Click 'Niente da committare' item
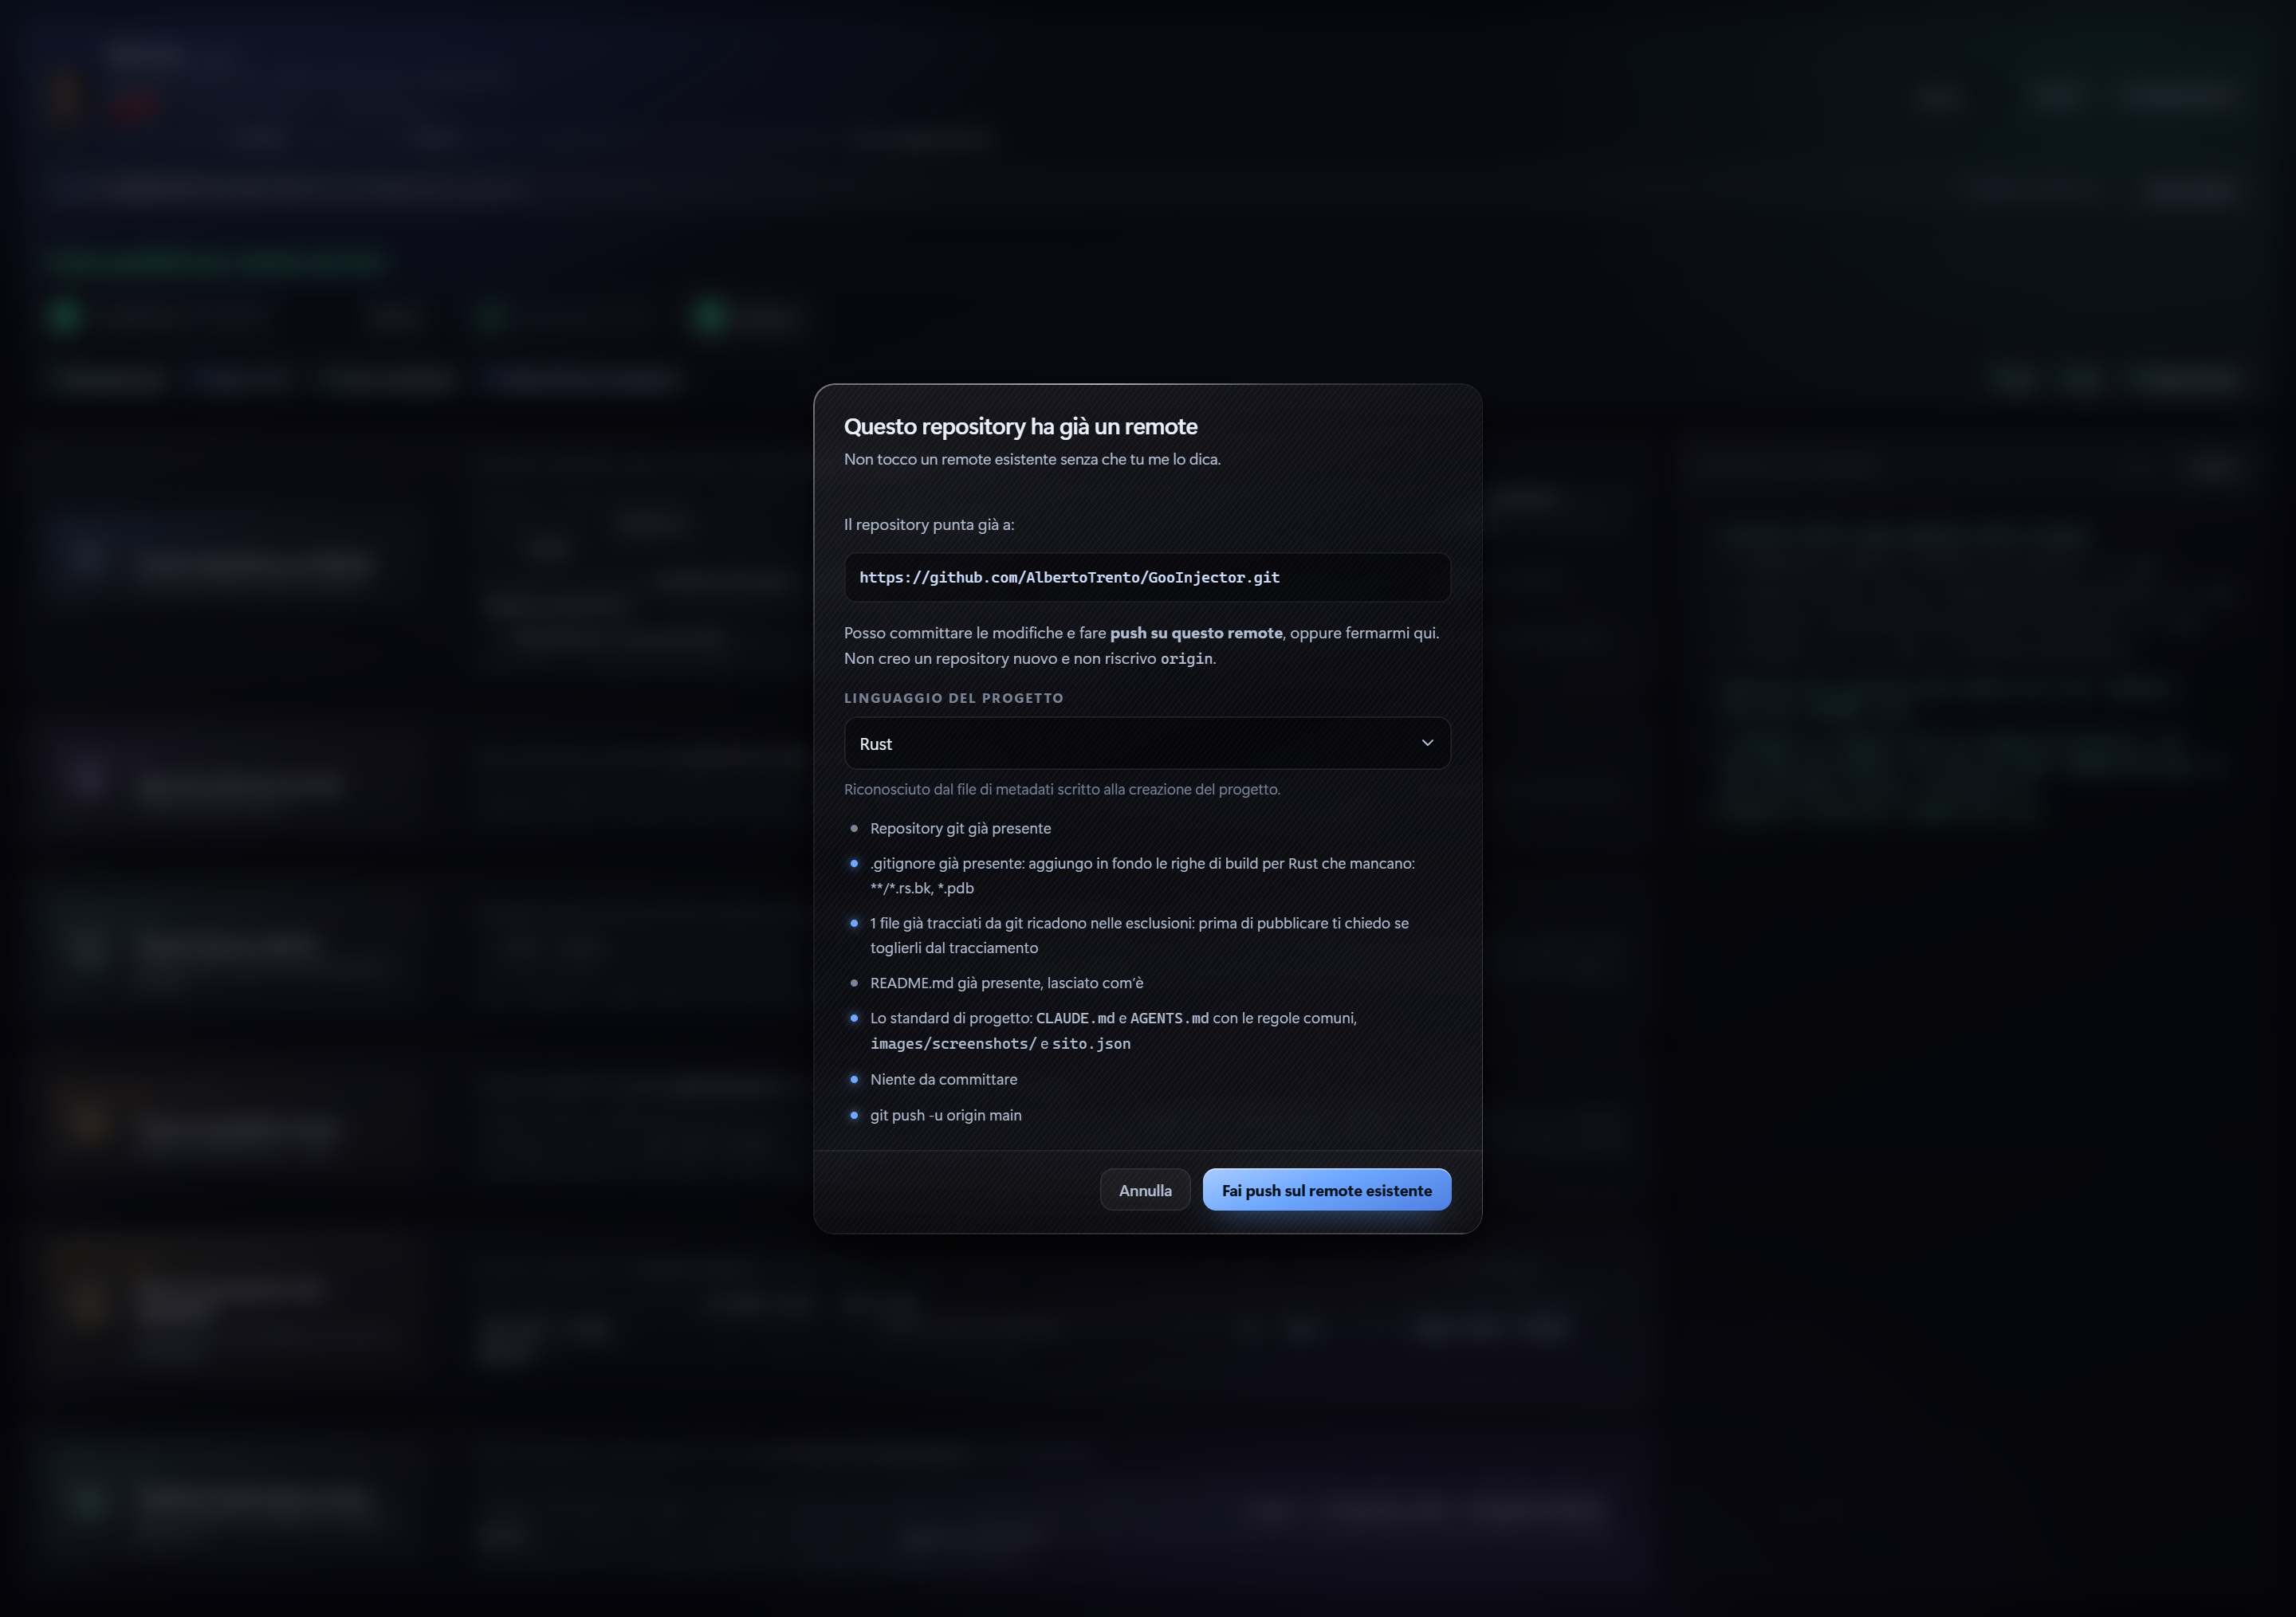 943,1079
